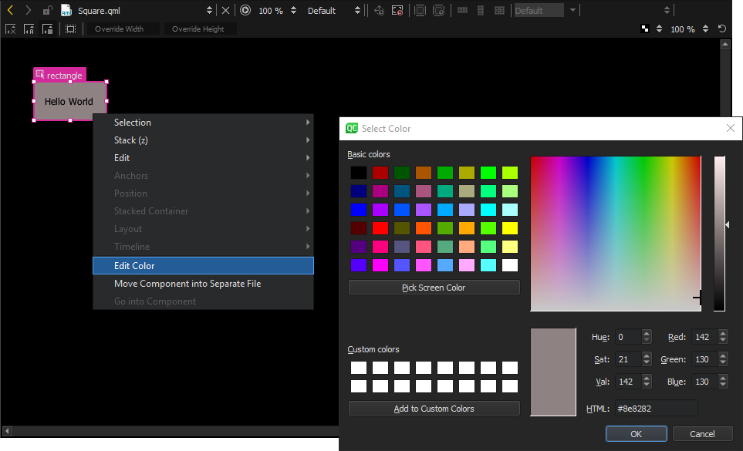
Task: Click the selection border icon in second toolbar row
Action: [70, 29]
